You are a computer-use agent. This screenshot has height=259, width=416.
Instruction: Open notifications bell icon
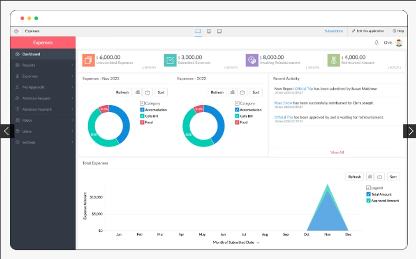pos(377,43)
